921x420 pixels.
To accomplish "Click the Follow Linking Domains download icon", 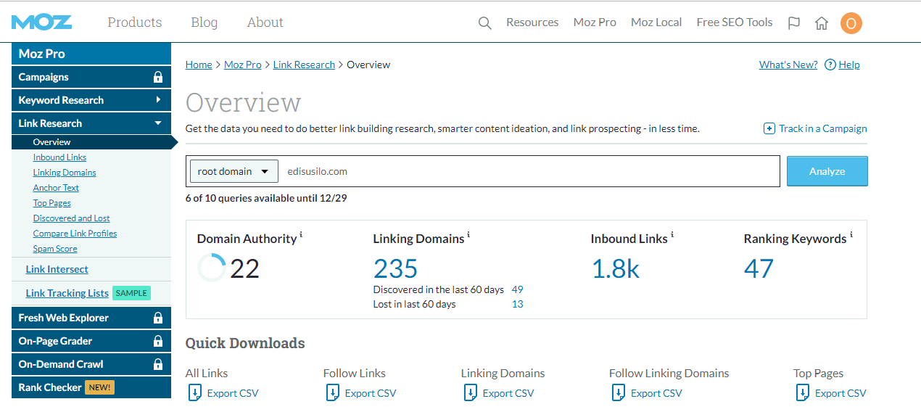I will coord(618,393).
